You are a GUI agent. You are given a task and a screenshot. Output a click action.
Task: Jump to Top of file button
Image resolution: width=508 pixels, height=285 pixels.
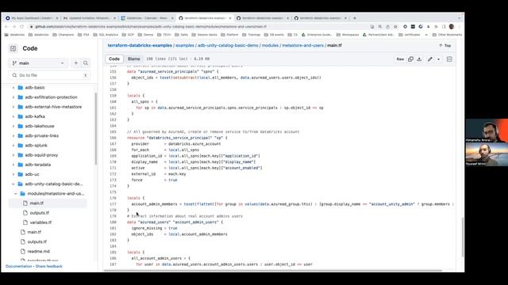445,46
